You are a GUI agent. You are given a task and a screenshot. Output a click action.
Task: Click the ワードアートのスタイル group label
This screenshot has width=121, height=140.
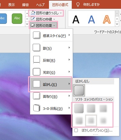(107, 32)
